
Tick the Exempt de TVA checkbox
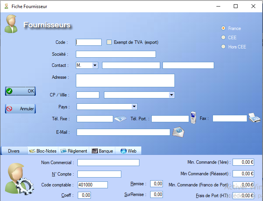coord(109,42)
